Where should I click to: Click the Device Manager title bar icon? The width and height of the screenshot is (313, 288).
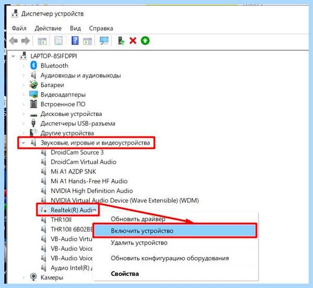pos(15,14)
